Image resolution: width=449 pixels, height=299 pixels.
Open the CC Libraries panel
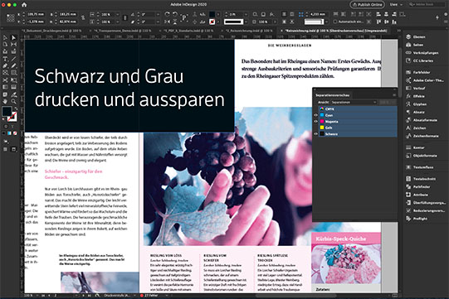419,61
